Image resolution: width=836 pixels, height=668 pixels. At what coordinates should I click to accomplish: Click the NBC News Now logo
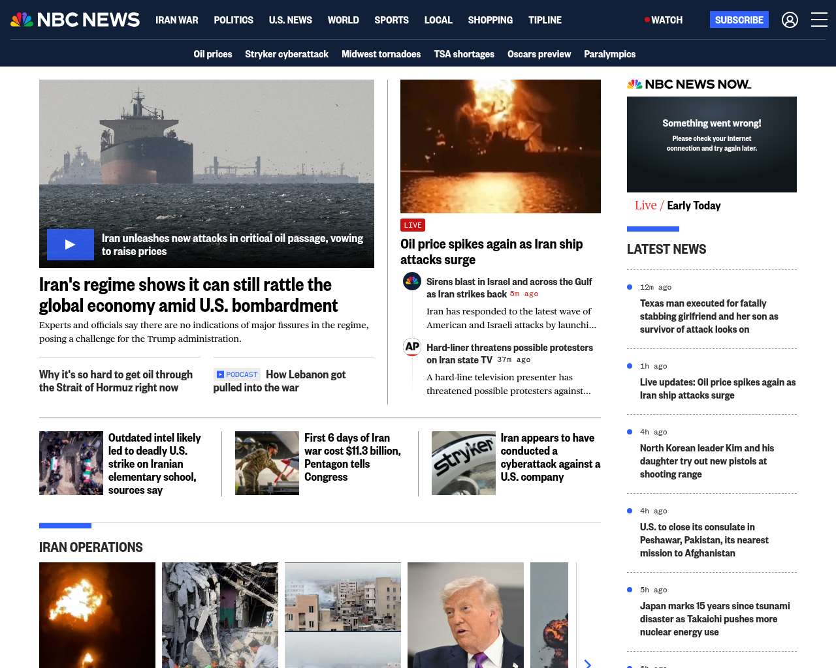(689, 84)
